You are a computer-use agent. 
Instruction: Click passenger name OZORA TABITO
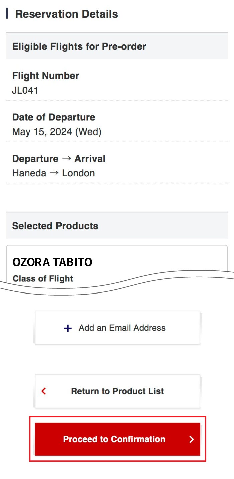[52, 262]
